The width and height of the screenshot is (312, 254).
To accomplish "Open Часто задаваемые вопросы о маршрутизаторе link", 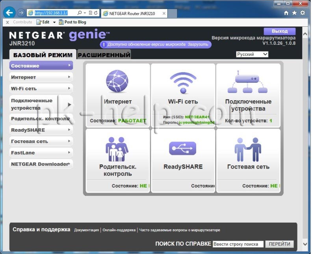I will (x=180, y=230).
